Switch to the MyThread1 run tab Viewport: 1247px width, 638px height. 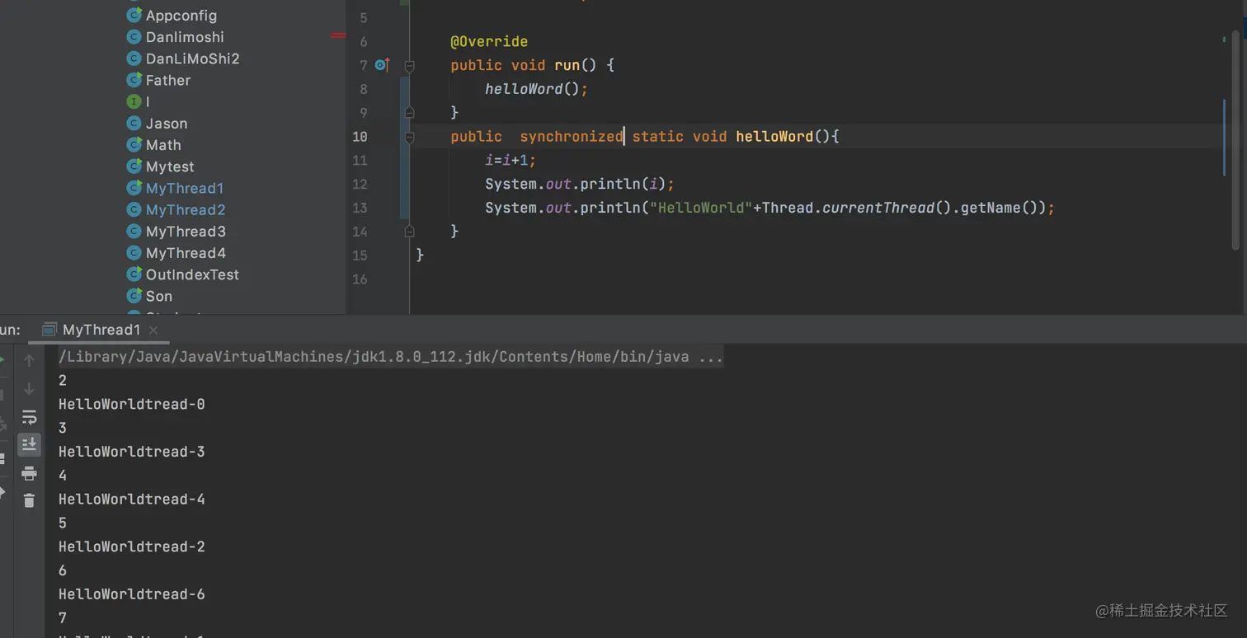(x=101, y=330)
